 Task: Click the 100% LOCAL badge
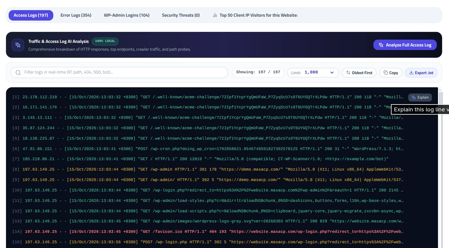click(x=105, y=41)
